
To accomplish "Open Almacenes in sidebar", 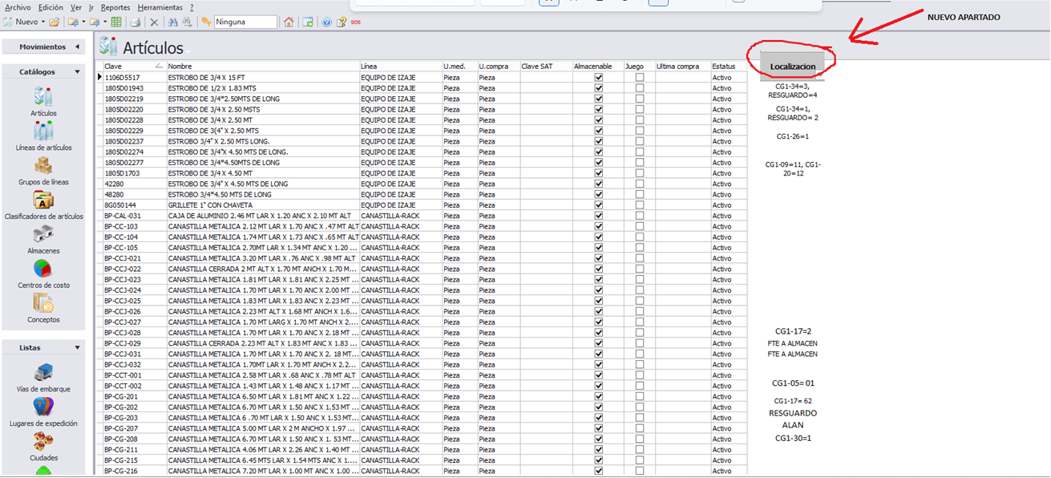I will pyautogui.click(x=43, y=241).
